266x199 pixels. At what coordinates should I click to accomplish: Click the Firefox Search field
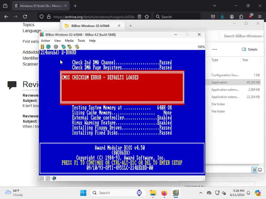(x=177, y=17)
